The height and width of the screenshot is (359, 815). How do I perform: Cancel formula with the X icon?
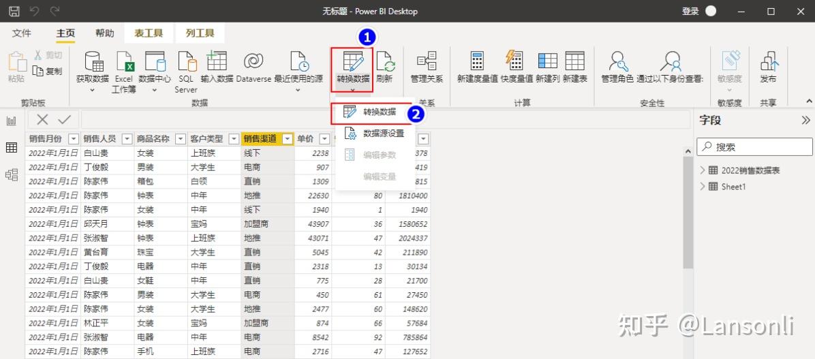point(43,120)
